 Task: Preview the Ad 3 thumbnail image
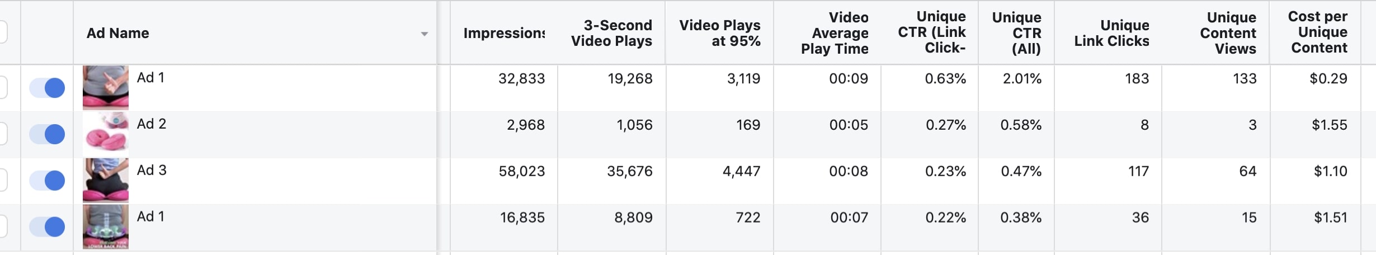coord(106,181)
